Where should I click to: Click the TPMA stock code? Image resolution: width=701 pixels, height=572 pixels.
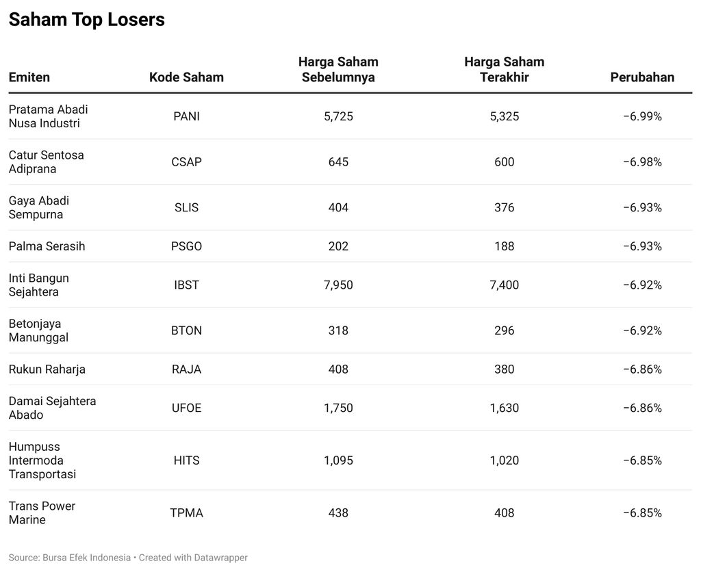point(186,513)
